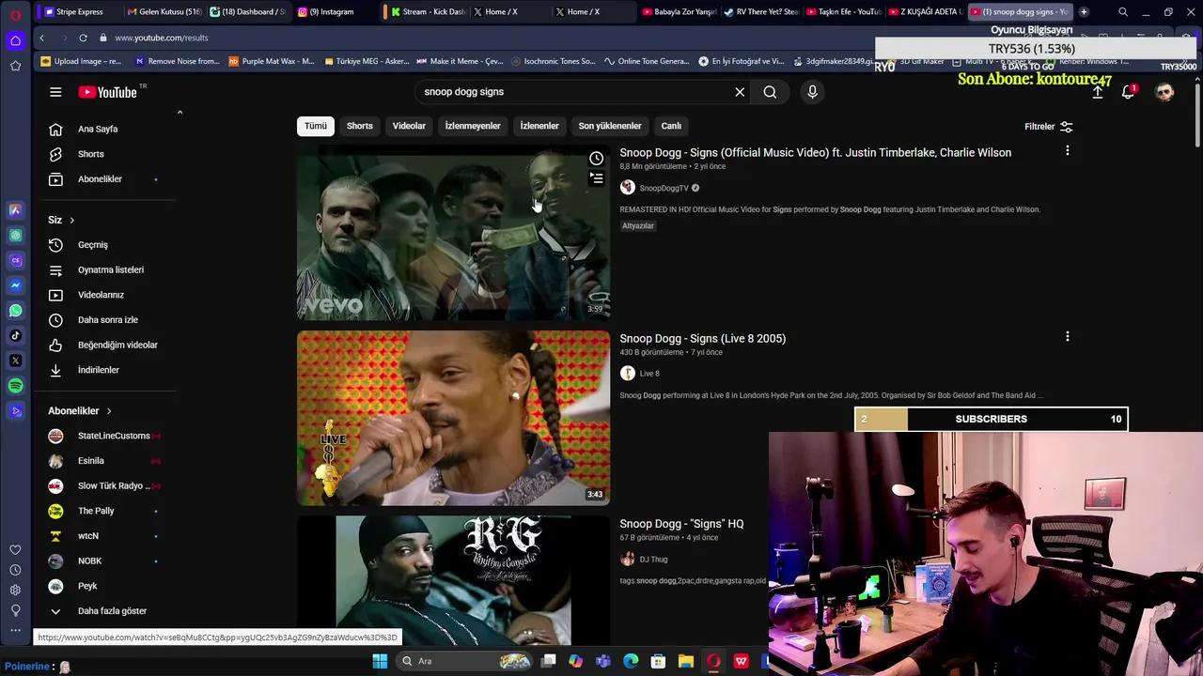Expand the Siz section chevron

tap(71, 220)
